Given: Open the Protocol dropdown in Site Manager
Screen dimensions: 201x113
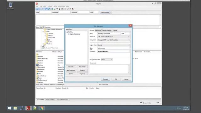Looking at the screenshot, I should point(113,37).
